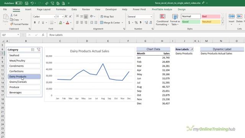Click Align Right icon
245x138 pixels.
(86, 23)
